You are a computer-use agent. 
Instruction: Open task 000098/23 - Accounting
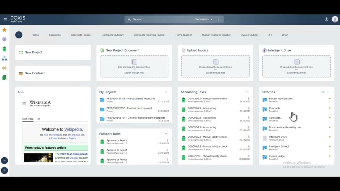tap(215, 119)
